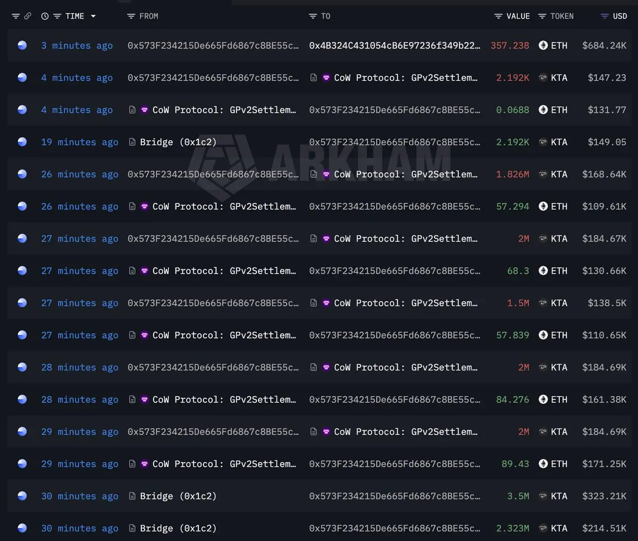Screen dimensions: 638x541
Task: Click the KTA icon in the $214.51K row
Action: click(x=543, y=528)
